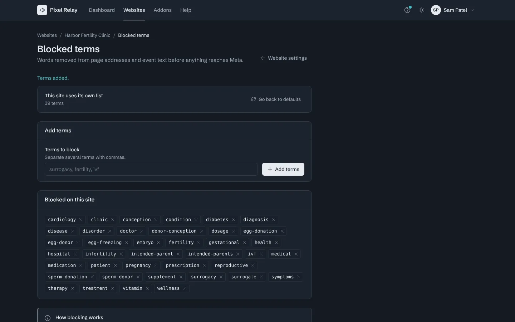Expand the Sam Patel account menu chevron
This screenshot has width=515, height=322.
(472, 10)
